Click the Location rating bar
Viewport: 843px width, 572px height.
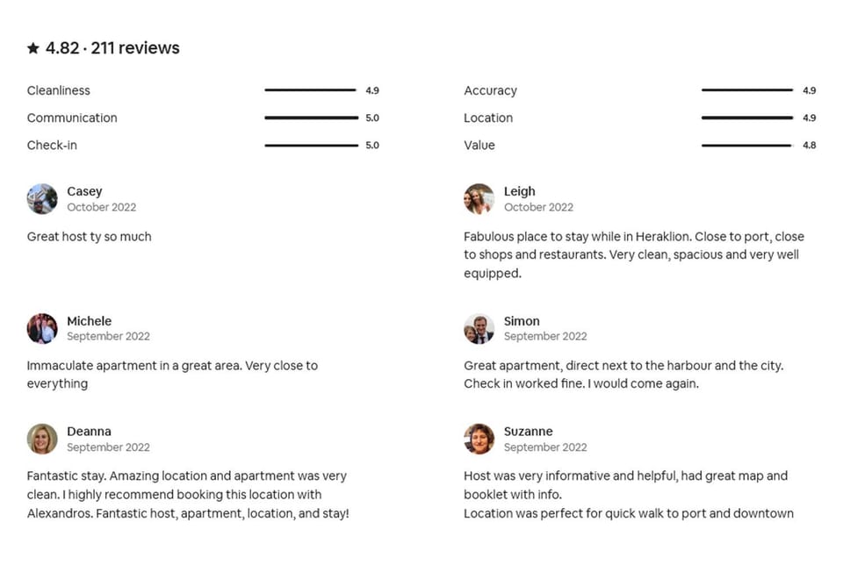747,118
